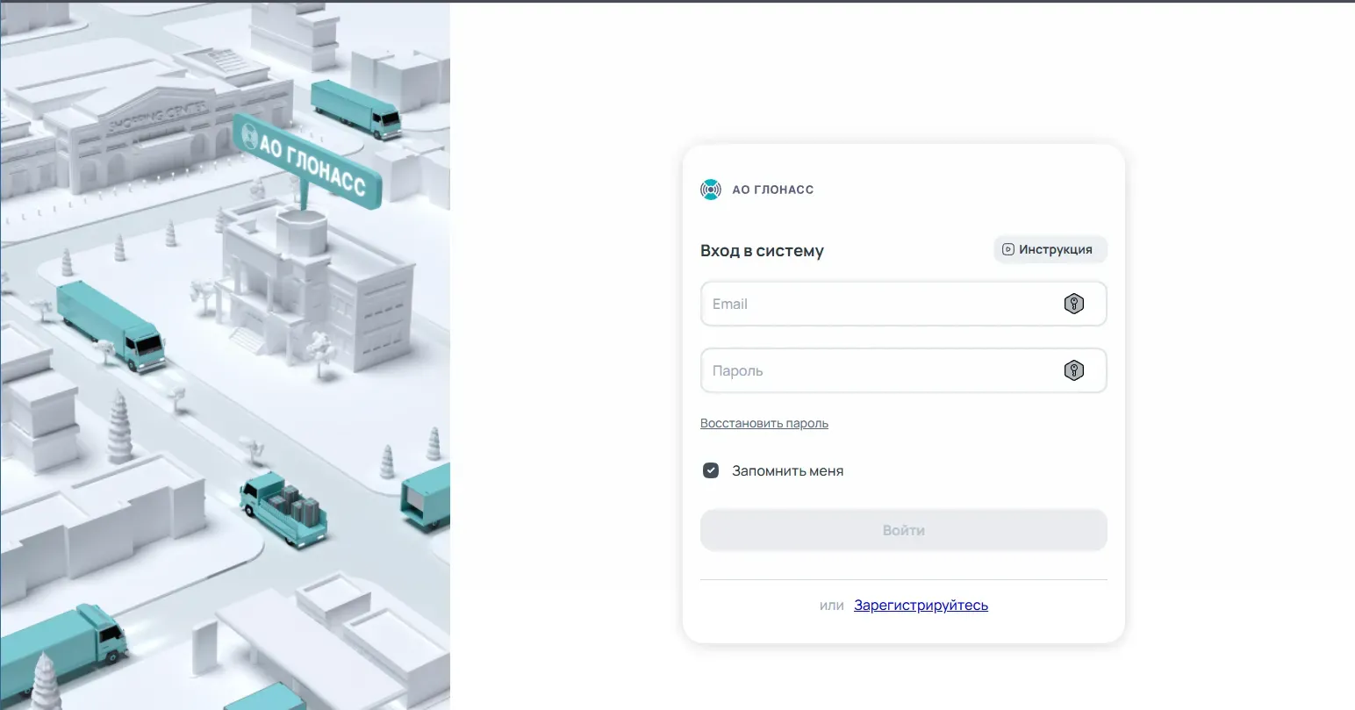1355x710 pixels.
Task: Select the teal semi-truck near Shopping Center
Action: (x=355, y=109)
